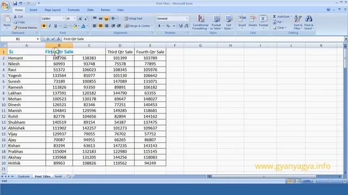Bottom-align cell contents
The width and height of the screenshot is (348, 195).
107,18
